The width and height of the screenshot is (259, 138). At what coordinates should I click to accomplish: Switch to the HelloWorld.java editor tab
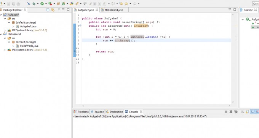click(114, 10)
